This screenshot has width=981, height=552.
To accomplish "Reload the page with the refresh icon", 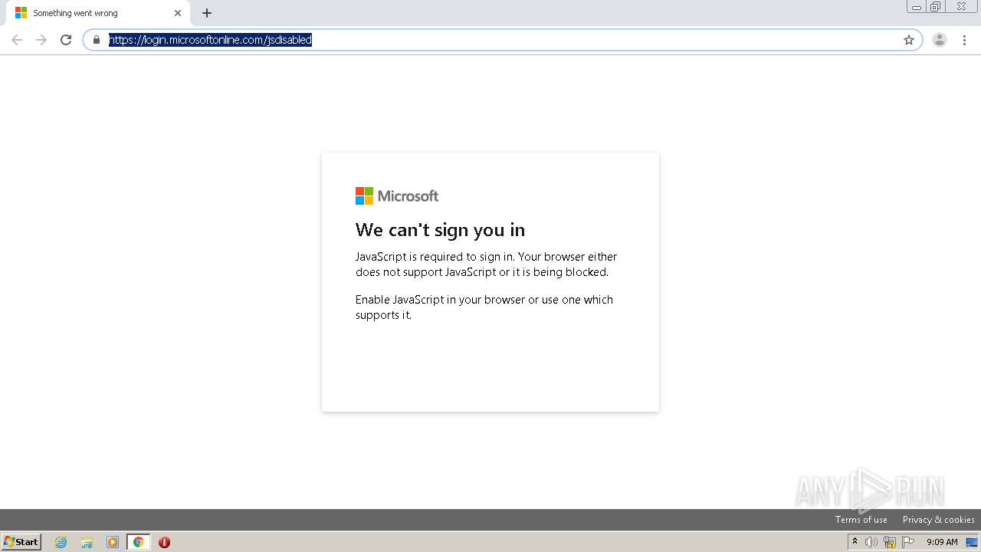I will (x=66, y=40).
